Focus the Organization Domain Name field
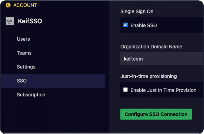This screenshot has width=204, height=134. [x=162, y=59]
